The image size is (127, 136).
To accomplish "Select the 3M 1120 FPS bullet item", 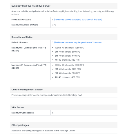I will [68, 69].
